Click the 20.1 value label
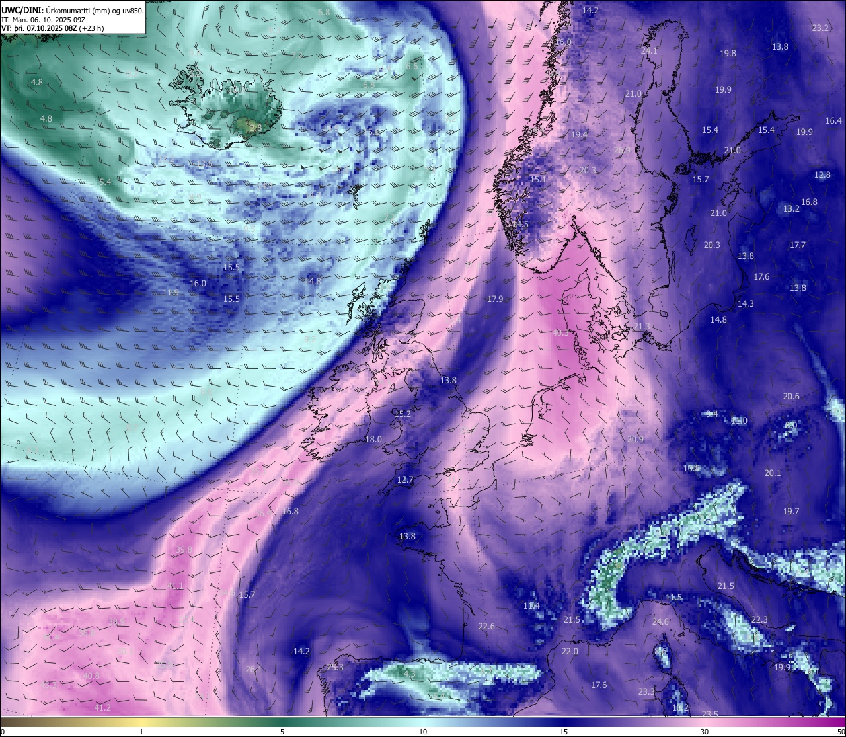The height and width of the screenshot is (737, 846). click(x=773, y=473)
